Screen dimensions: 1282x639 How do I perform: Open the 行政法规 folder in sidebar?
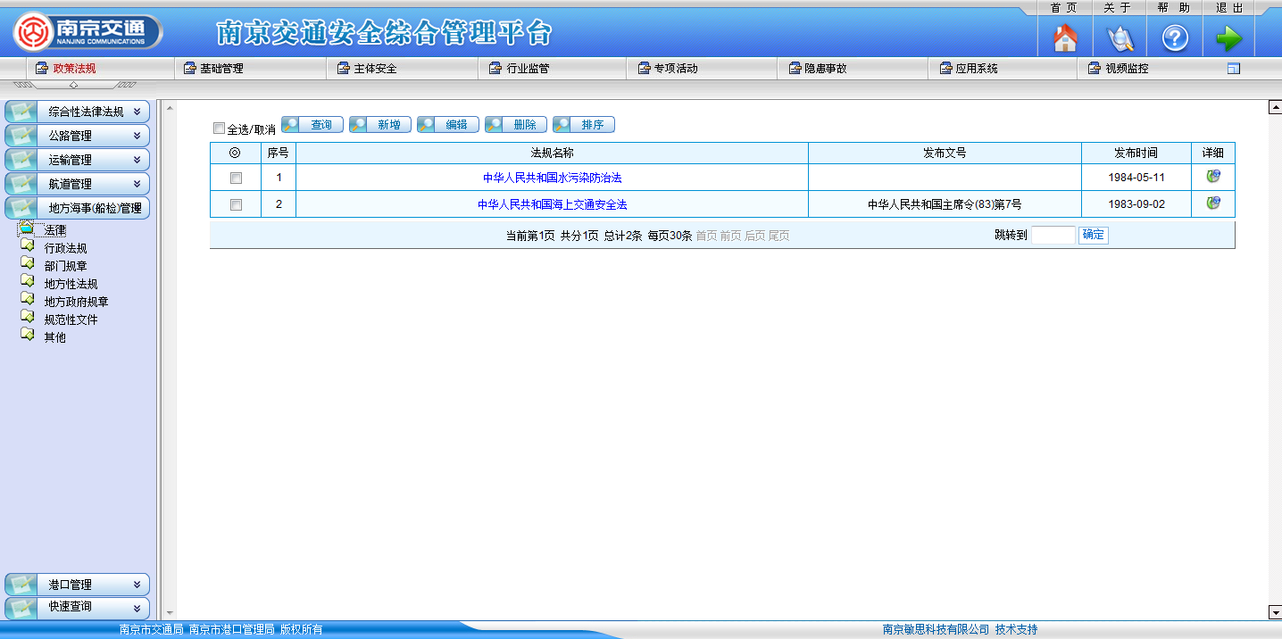point(65,248)
